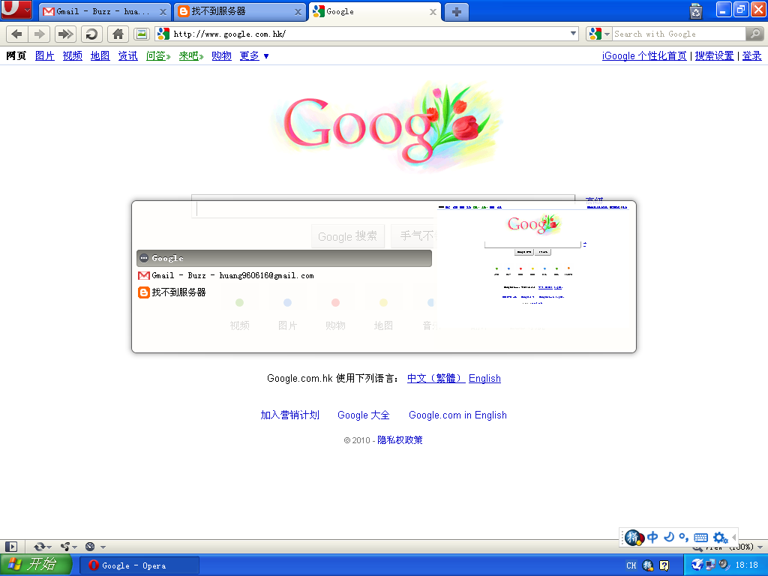768x576 pixels.
Task: Open the 来吧 link
Action: (191, 55)
